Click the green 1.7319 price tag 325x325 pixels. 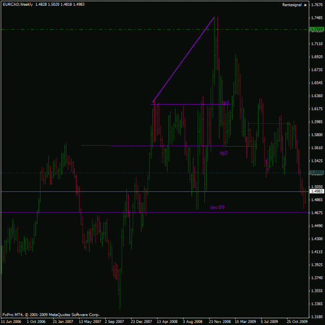[317, 29]
